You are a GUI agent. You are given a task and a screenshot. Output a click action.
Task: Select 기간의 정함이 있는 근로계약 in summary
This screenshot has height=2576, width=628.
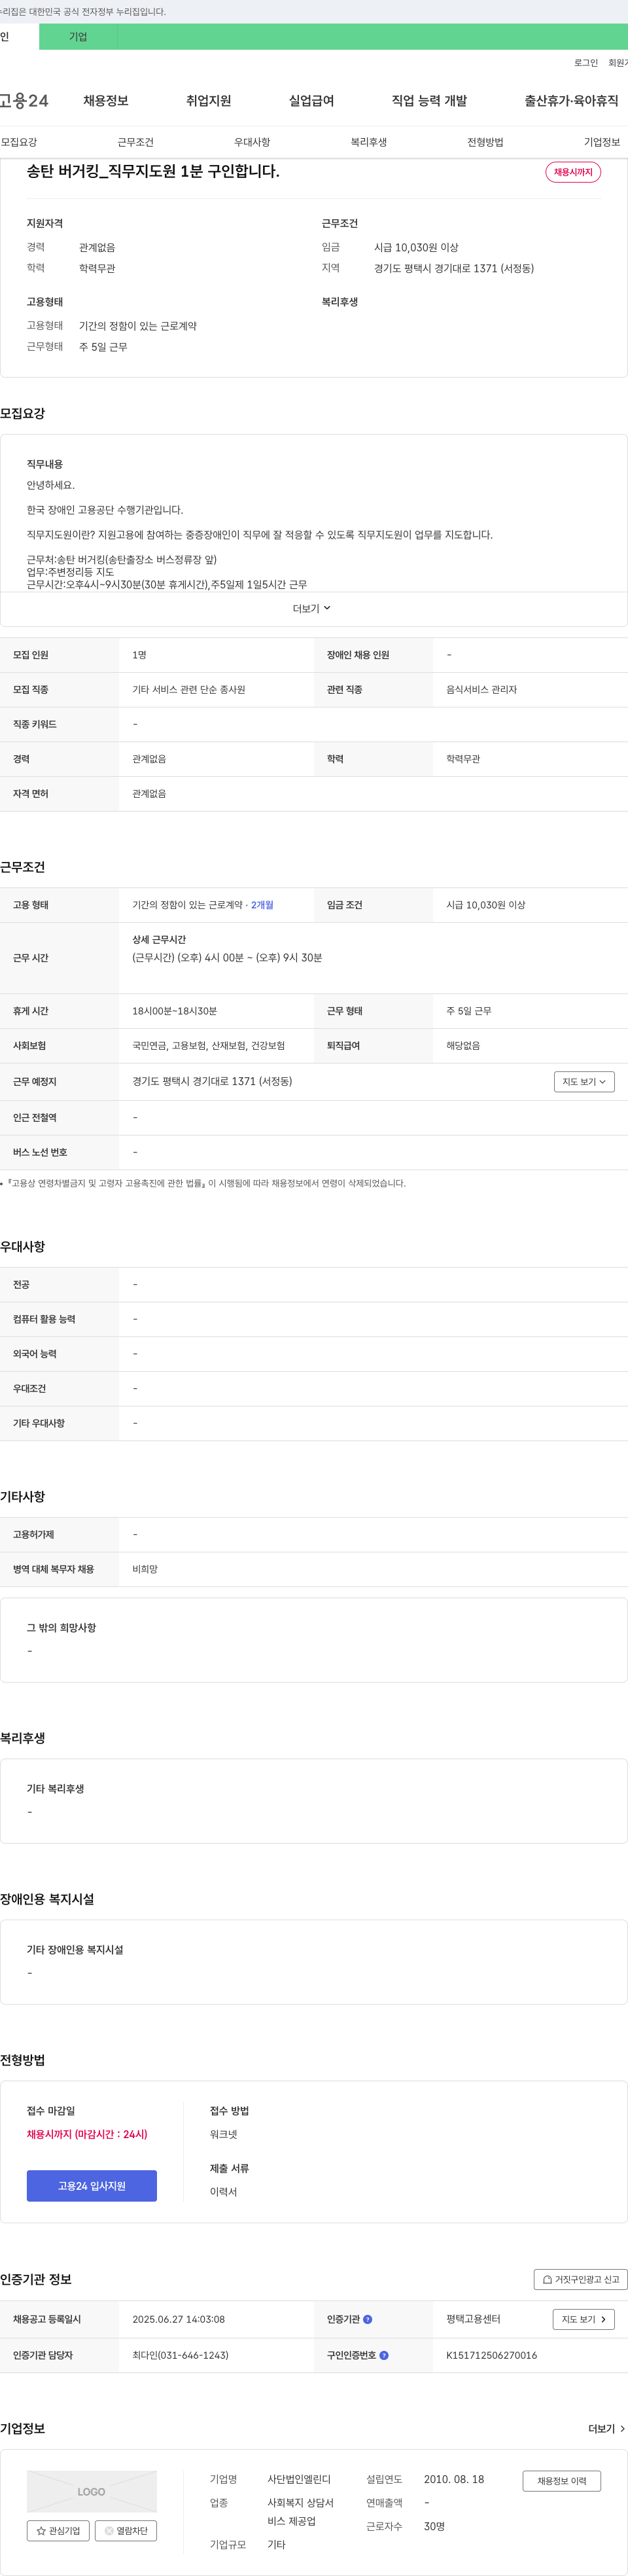138,326
